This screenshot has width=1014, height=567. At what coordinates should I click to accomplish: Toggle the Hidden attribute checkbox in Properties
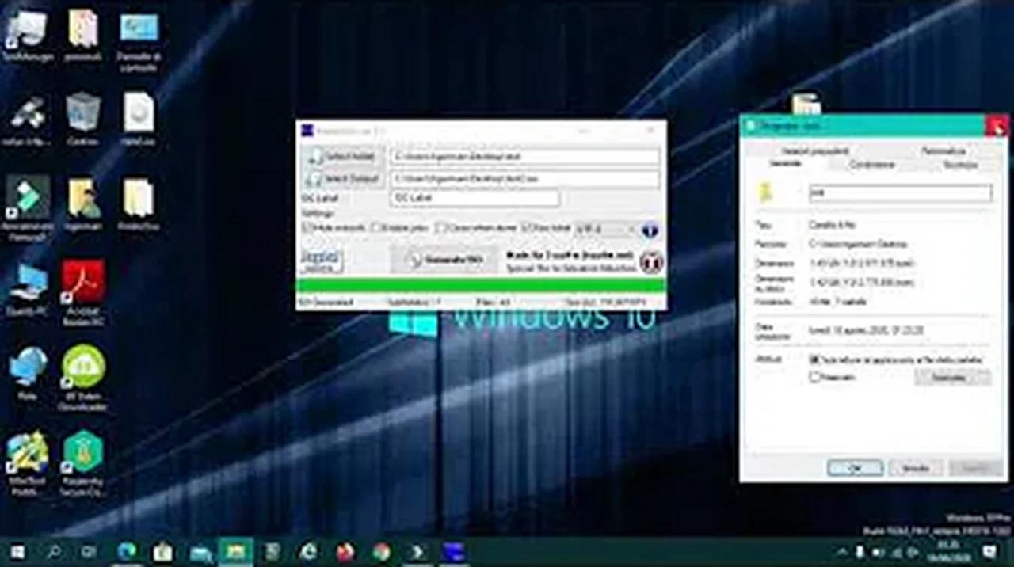tap(814, 378)
